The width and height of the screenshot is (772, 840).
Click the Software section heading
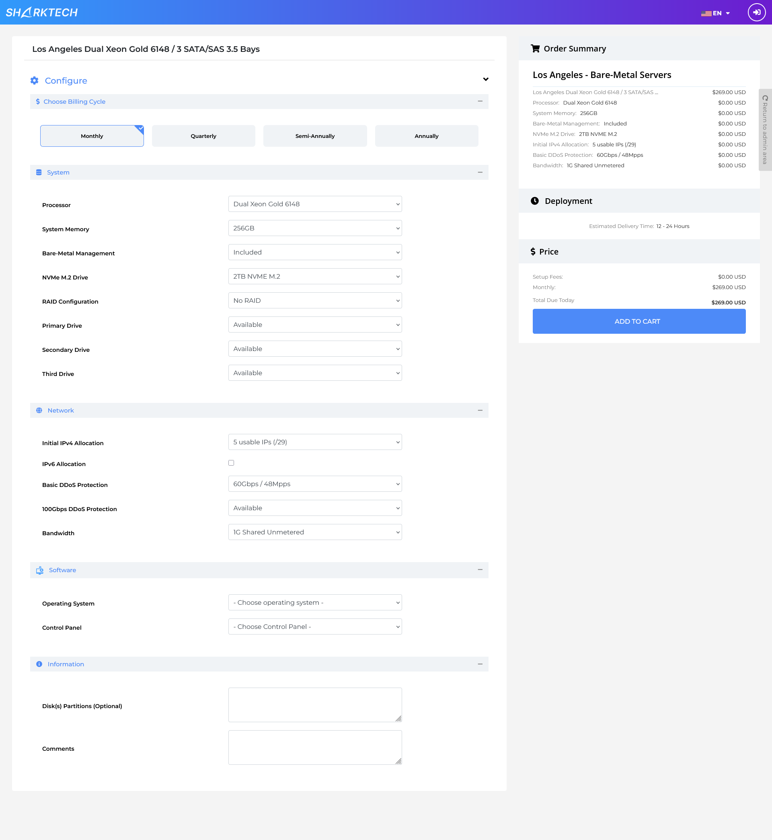(x=62, y=570)
